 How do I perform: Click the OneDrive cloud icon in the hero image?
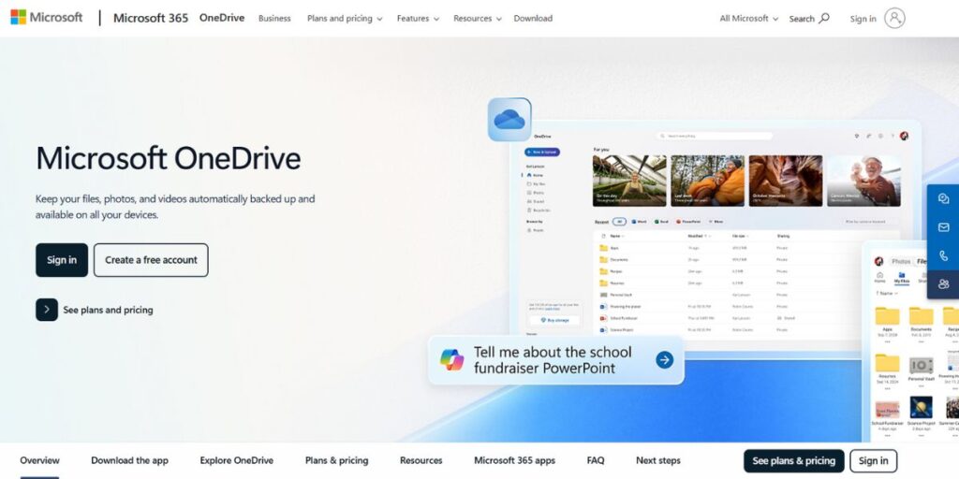point(509,119)
